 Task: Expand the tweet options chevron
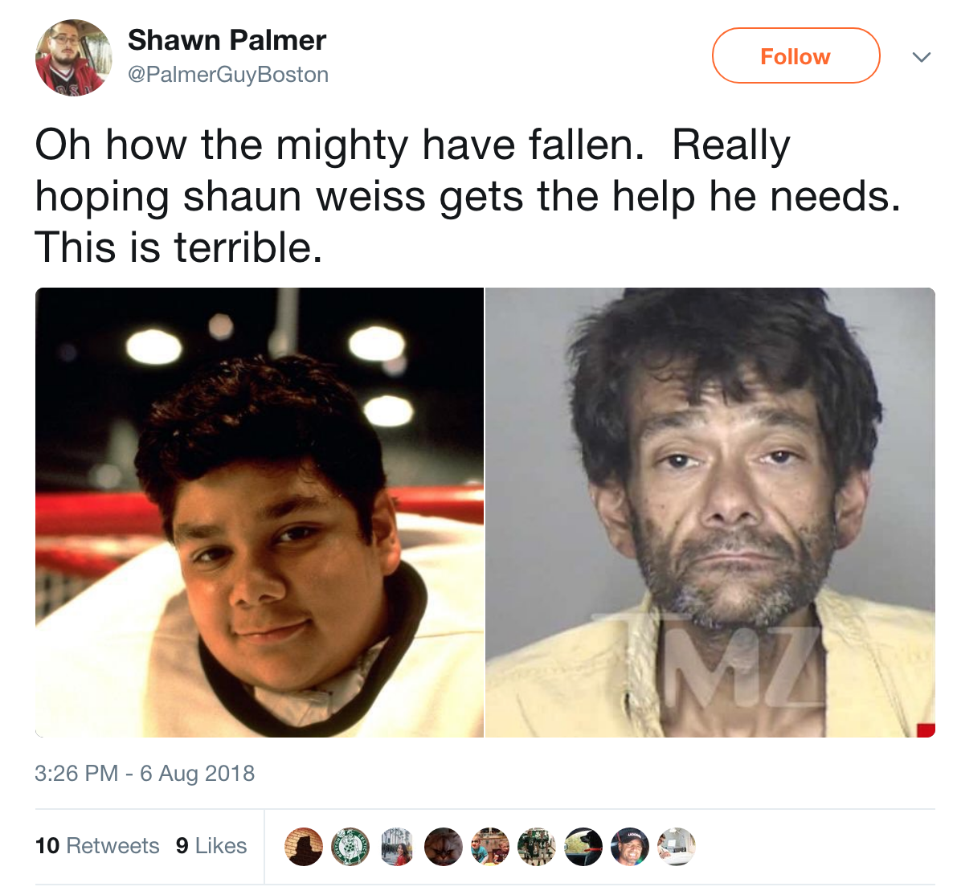(922, 57)
